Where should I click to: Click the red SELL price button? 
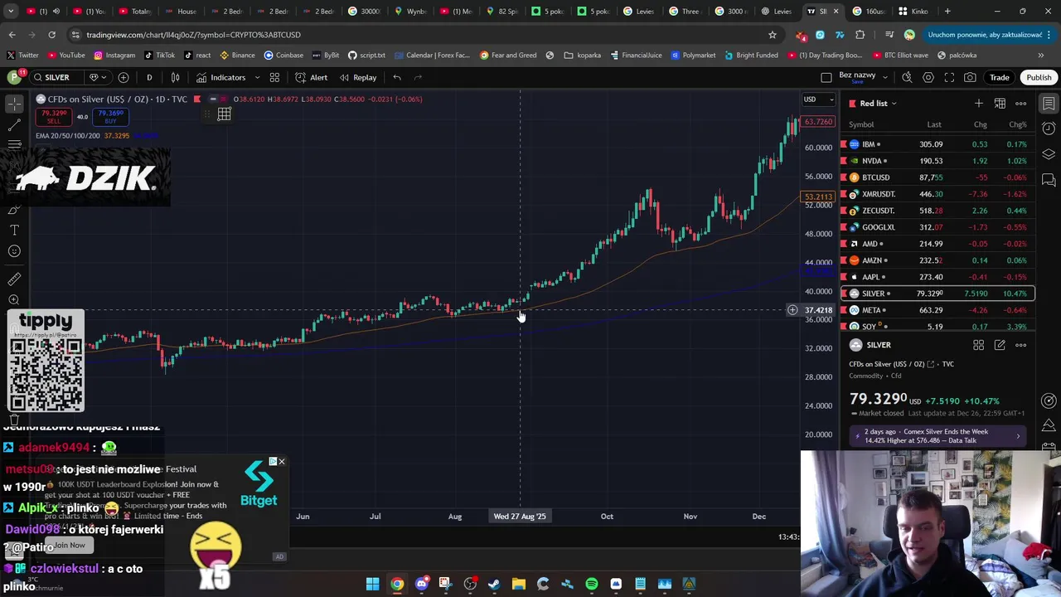54,117
